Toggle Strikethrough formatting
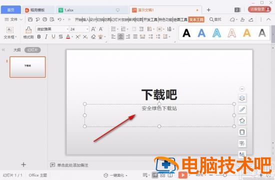 coord(60,36)
